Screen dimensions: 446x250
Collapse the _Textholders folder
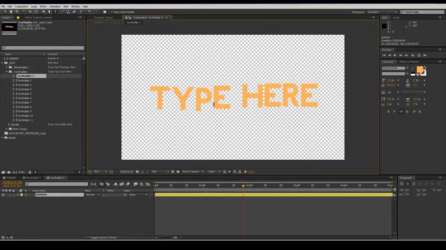(7, 72)
